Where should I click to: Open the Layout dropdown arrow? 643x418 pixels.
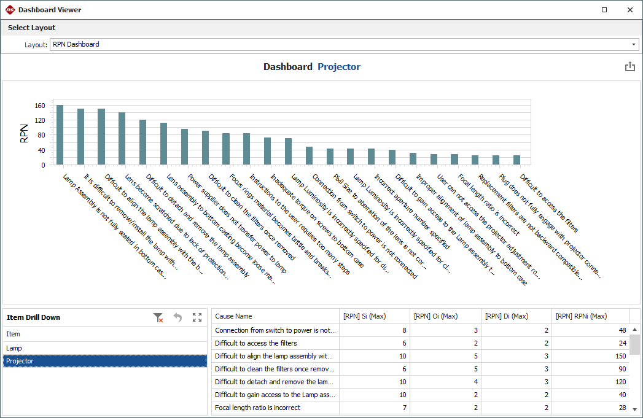634,45
